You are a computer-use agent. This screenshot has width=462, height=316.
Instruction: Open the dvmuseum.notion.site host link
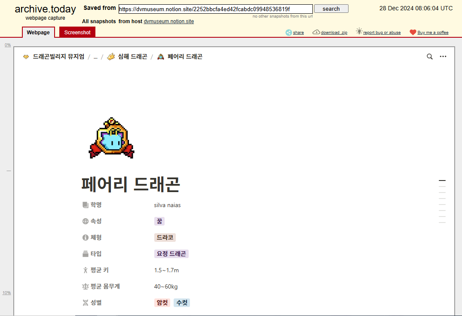(168, 21)
